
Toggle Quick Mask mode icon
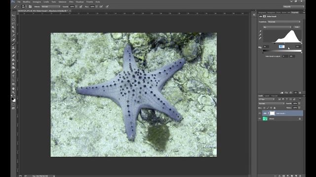[x=13, y=104]
